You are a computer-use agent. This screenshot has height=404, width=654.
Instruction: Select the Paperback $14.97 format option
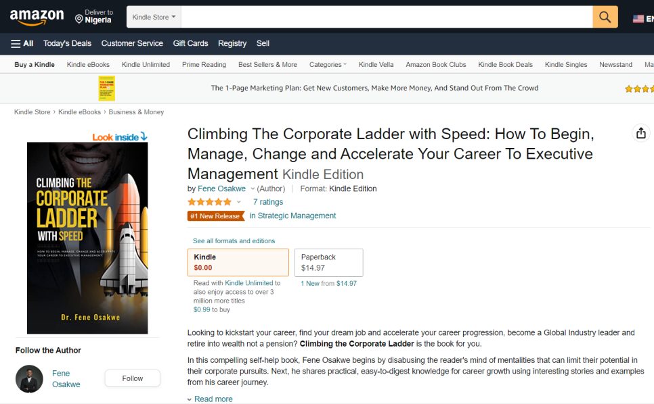(328, 262)
